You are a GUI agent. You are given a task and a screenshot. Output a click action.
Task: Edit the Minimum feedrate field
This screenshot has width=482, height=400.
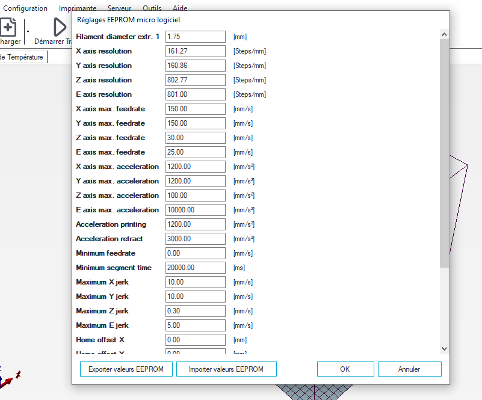(195, 253)
